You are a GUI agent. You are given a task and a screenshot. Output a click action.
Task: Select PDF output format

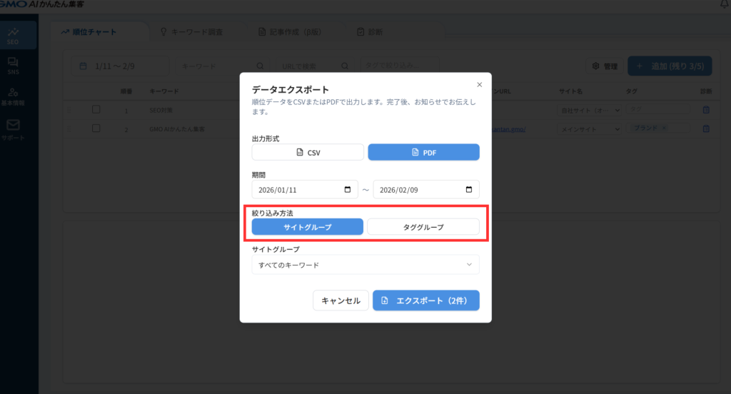pyautogui.click(x=423, y=152)
